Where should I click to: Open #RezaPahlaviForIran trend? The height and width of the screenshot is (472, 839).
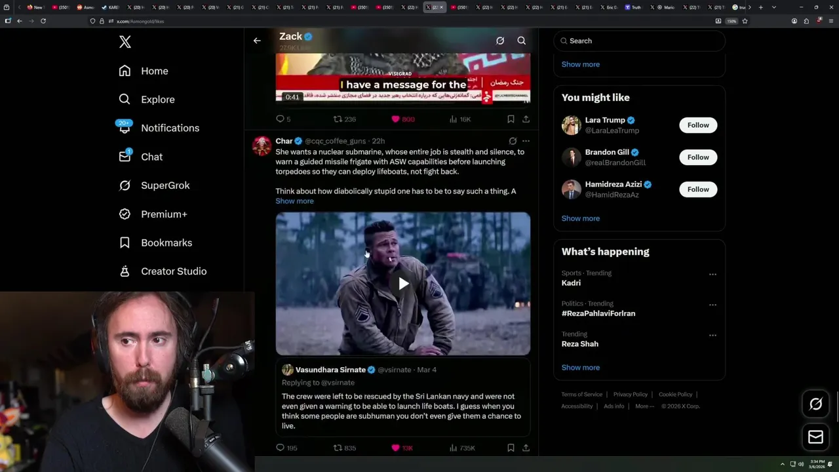tap(598, 313)
